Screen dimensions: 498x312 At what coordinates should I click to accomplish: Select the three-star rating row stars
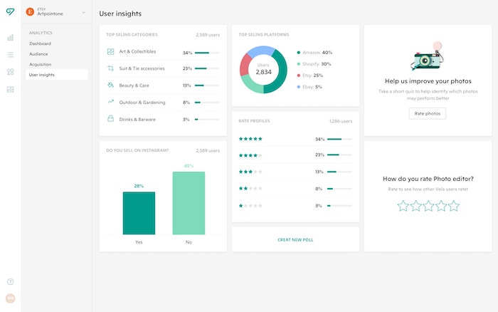pos(250,172)
